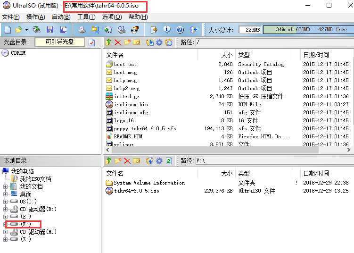Select puppy_tahr64_6.0.5.sfs in ISO list
The width and height of the screenshot is (354, 253).
pyautogui.click(x=145, y=129)
